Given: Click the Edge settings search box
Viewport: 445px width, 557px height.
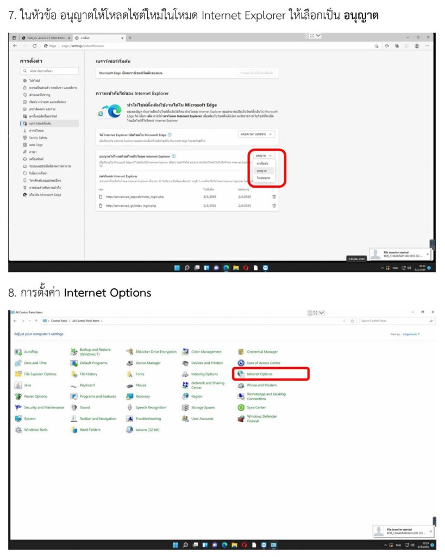Looking at the screenshot, I should [x=52, y=71].
